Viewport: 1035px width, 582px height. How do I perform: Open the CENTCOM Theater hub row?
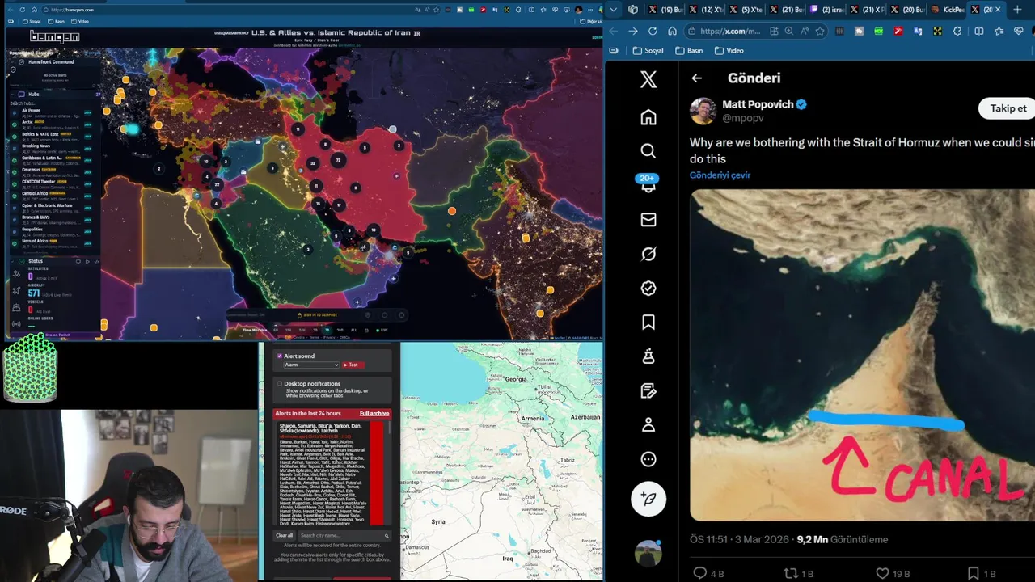[57, 184]
